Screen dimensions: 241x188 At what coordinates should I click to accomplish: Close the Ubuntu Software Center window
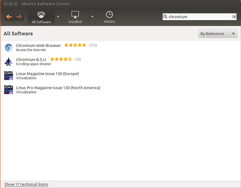(x=6, y=4)
